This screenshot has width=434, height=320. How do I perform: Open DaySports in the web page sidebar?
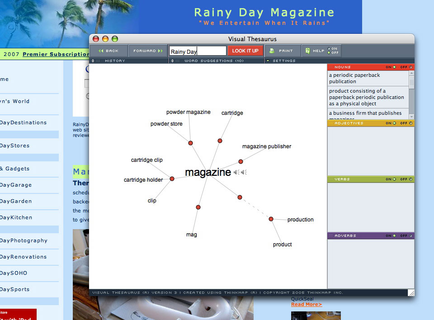(x=14, y=290)
